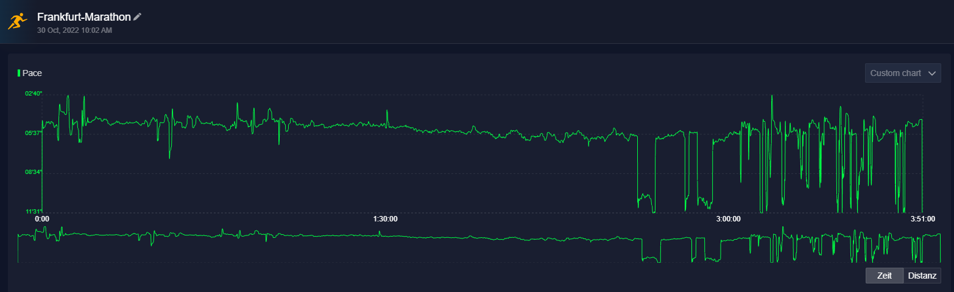Click the orange running activity icon
The width and height of the screenshot is (954, 292).
pos(18,21)
